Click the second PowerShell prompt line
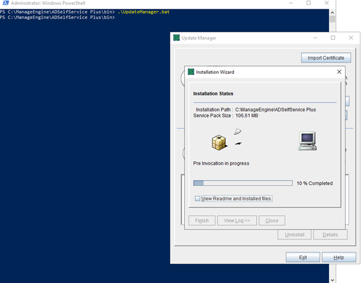362x283 pixels. [57, 17]
